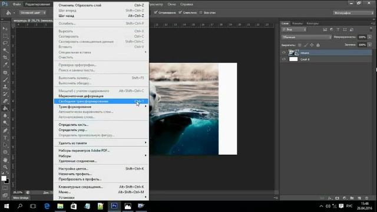Select the History Brush tool

pyautogui.click(x=5, y=94)
